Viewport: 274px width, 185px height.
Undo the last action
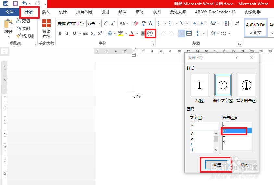[x=25, y=4]
